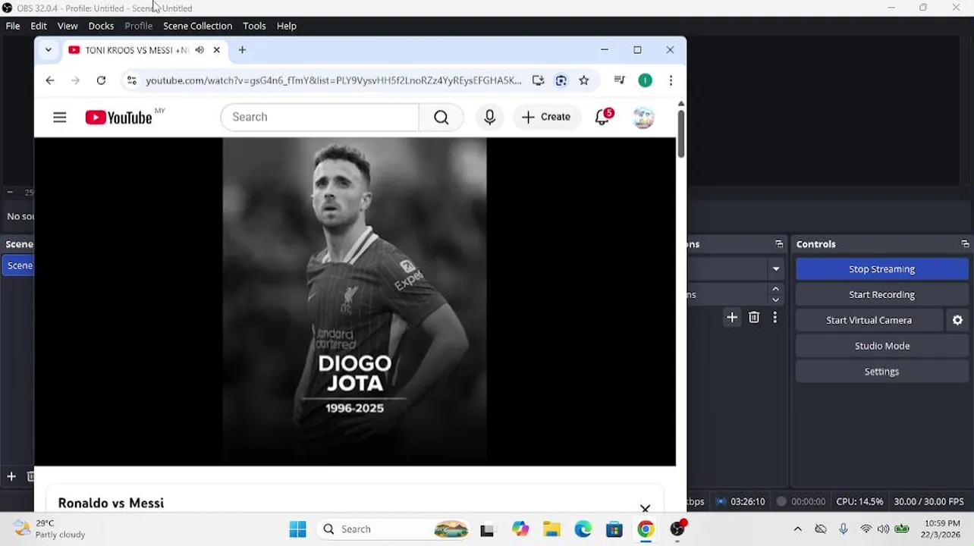Click the CPU: 14.5% status text
974x546 pixels.
pos(859,501)
